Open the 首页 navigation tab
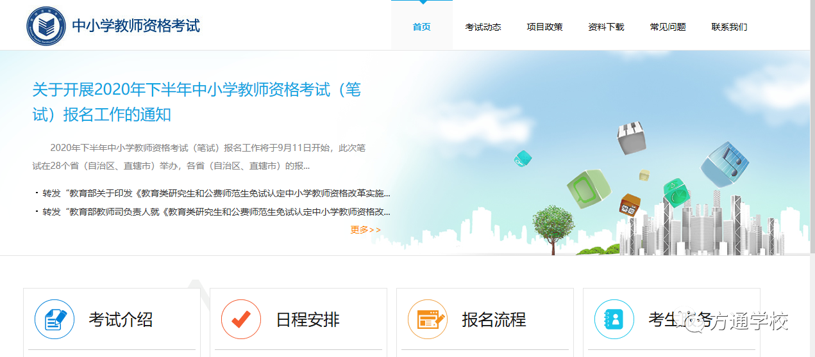The width and height of the screenshot is (815, 357). coord(421,27)
